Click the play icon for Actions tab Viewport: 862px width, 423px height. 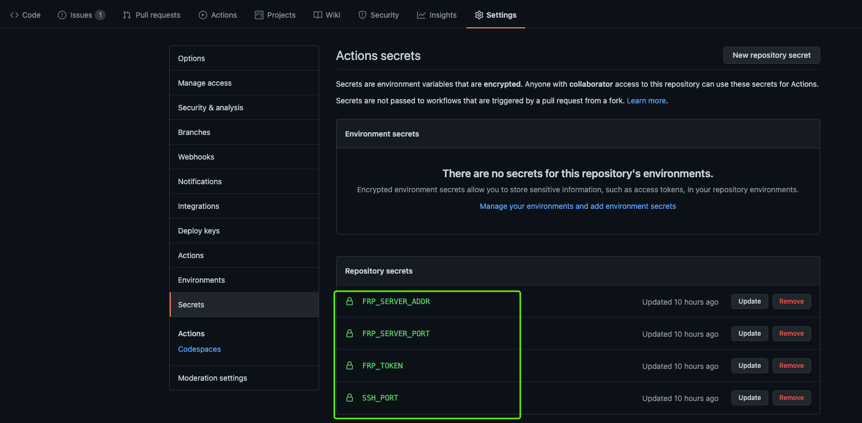point(203,15)
